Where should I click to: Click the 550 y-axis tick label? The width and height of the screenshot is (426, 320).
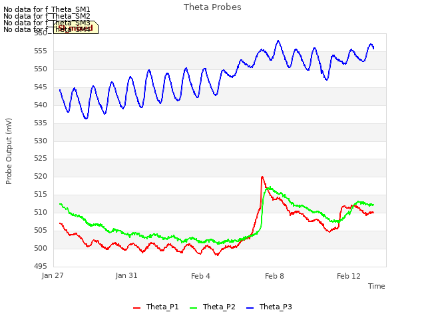point(41,69)
